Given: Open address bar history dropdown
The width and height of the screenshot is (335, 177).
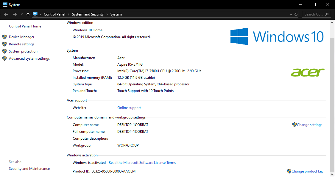Looking at the screenshot, I should point(291,15).
